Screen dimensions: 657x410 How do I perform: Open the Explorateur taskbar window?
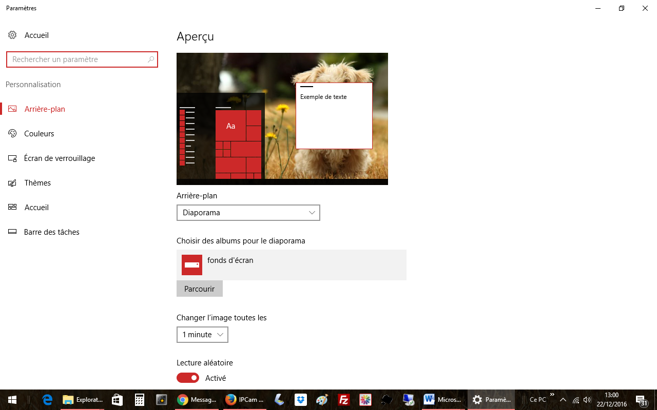[x=83, y=400]
